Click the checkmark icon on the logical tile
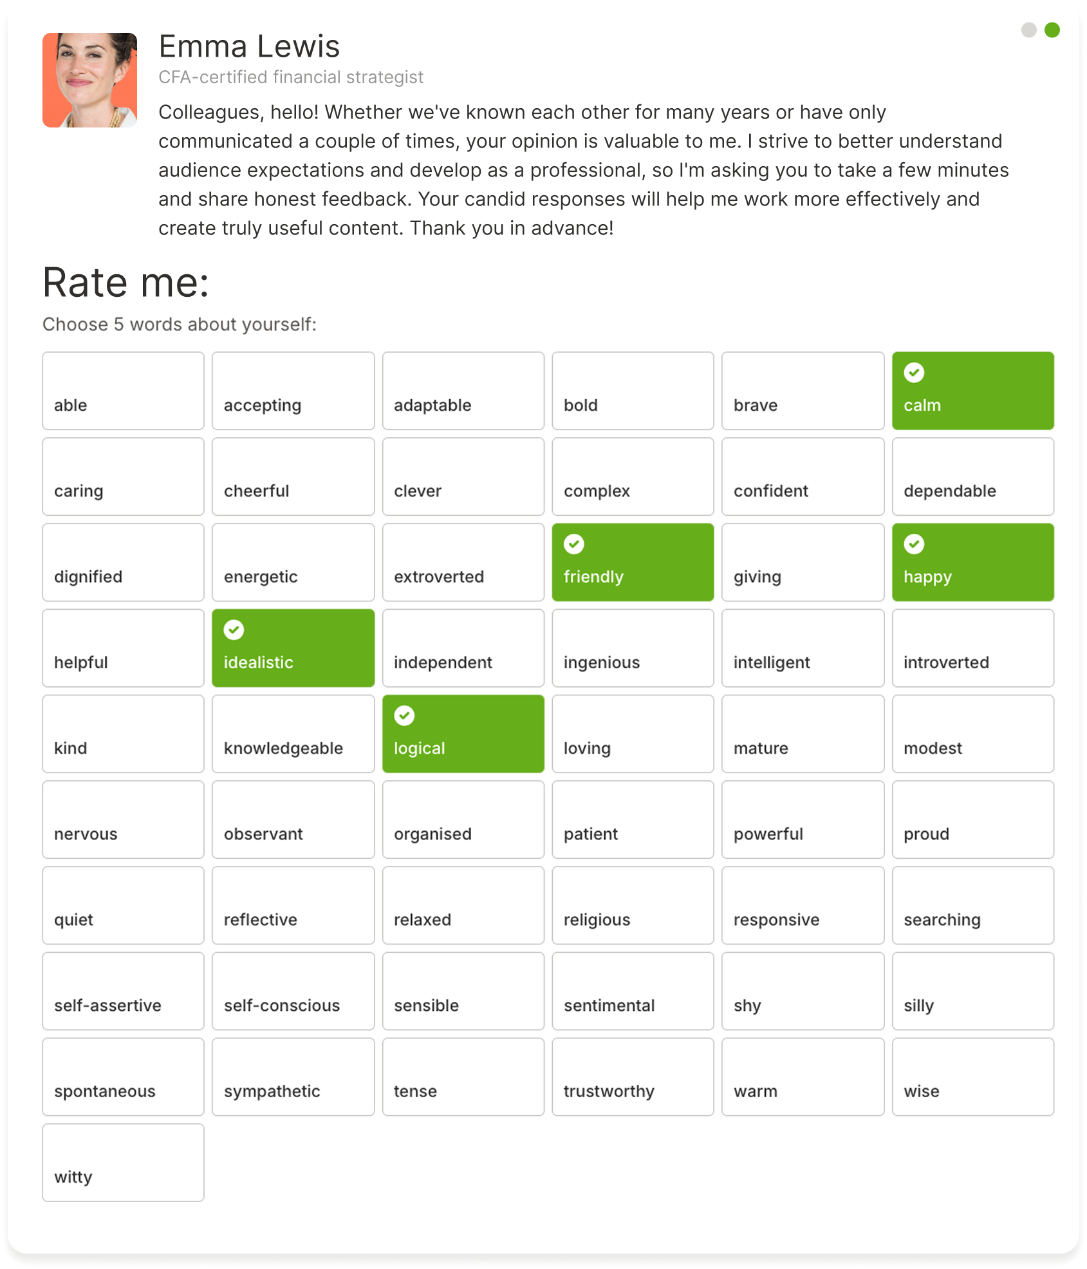This screenshot has width=1087, height=1269. 404,715
